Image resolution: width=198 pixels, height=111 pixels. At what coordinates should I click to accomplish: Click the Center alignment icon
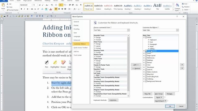[59, 9]
